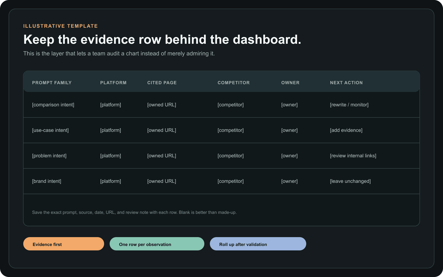
Task: Click the Evidence first pill
Action: 64,244
